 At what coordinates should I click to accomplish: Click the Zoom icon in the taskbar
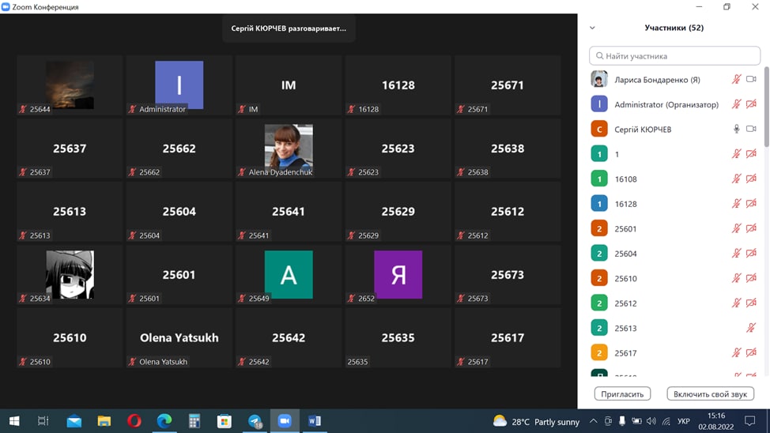(285, 421)
